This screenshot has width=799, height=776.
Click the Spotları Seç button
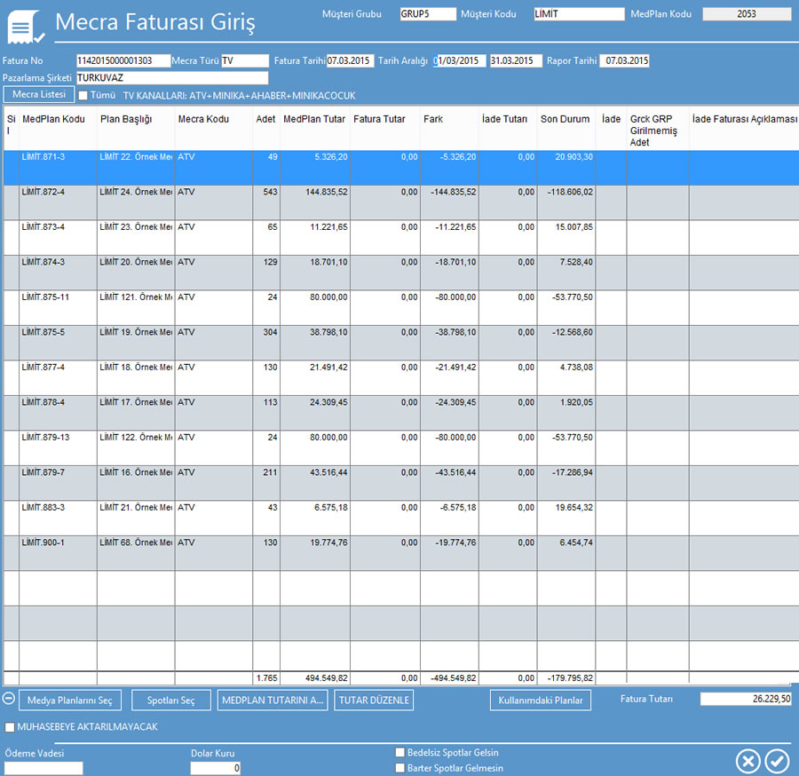(x=171, y=701)
